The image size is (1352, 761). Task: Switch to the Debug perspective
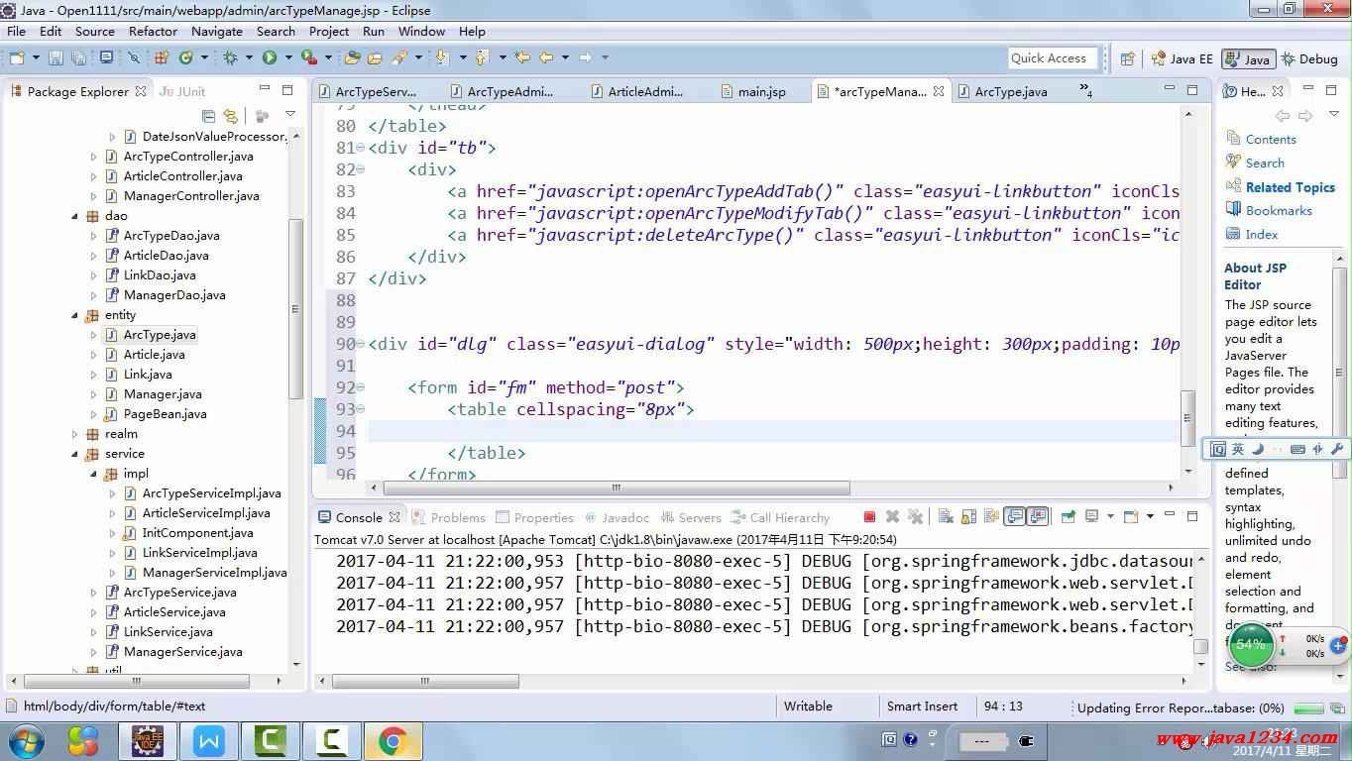click(x=1309, y=58)
